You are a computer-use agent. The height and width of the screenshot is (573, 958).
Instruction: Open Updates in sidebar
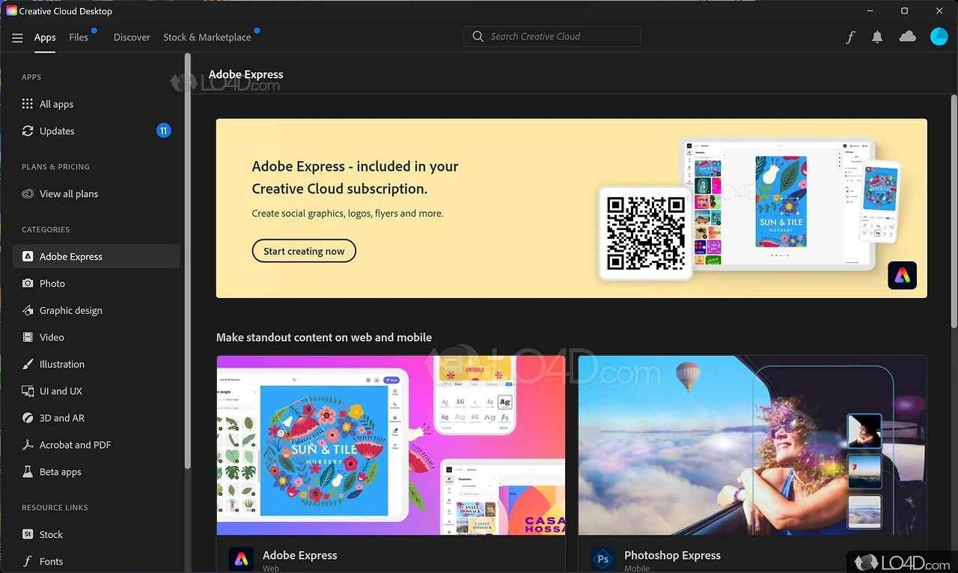pyautogui.click(x=97, y=131)
